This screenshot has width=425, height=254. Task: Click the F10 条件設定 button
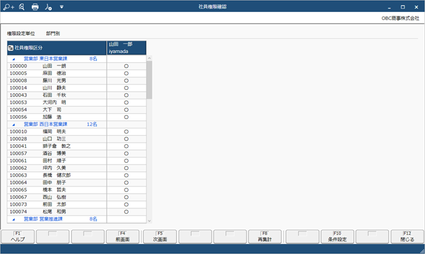pyautogui.click(x=337, y=237)
